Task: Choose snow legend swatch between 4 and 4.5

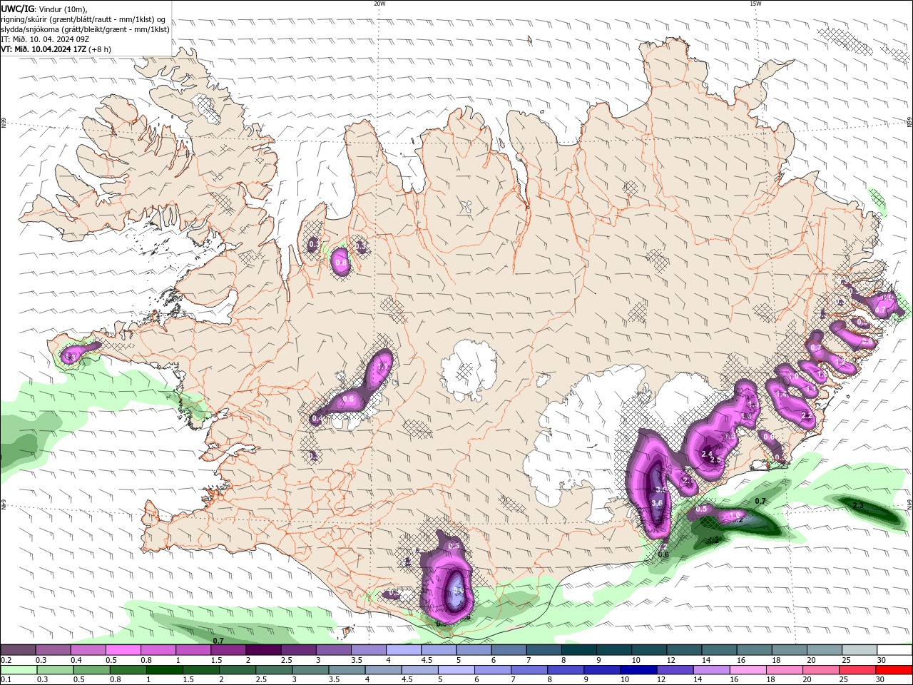Action: (403, 650)
